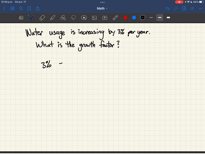Tap the handwritten '3%' below the question
Viewport: 205px width, 154px height.
coord(46,65)
